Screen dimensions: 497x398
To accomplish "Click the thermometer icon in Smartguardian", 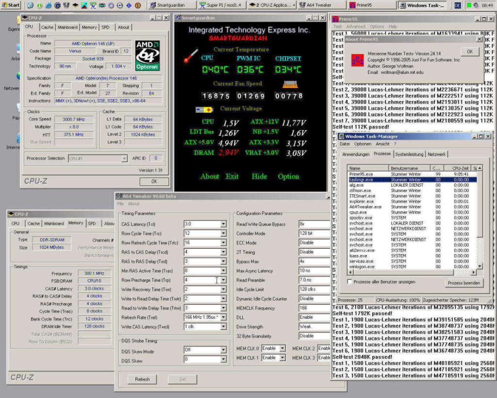I will [x=191, y=55].
